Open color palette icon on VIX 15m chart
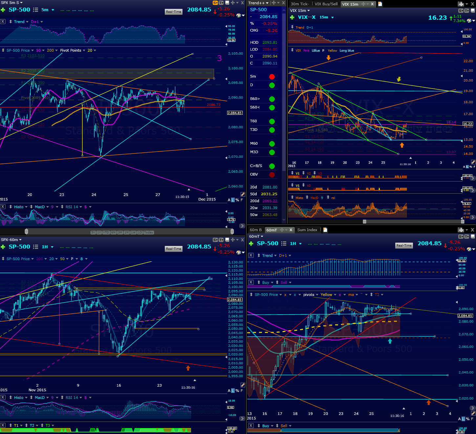Image resolution: width=476 pixels, height=434 pixels. 469,21
